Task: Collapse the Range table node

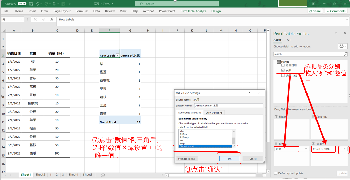Action: tap(275, 62)
